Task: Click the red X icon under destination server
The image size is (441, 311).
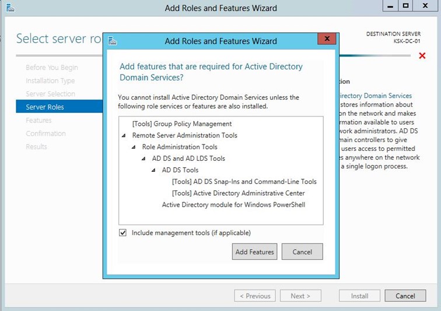Action: pyautogui.click(x=422, y=55)
